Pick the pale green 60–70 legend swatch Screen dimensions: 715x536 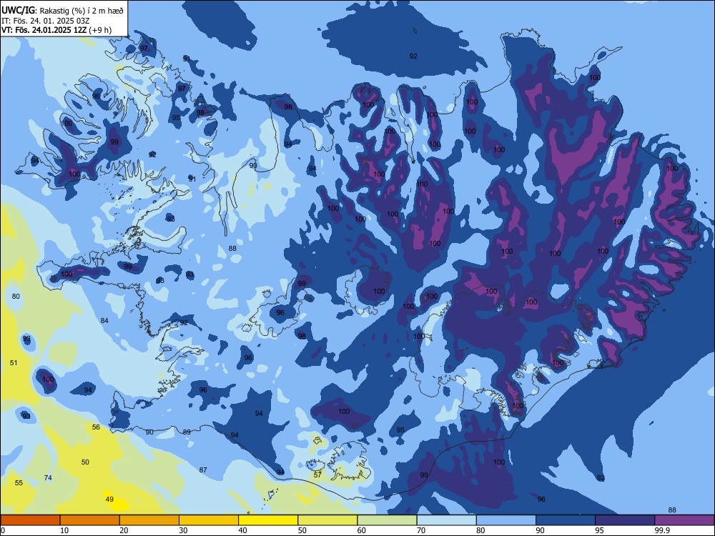[387, 520]
